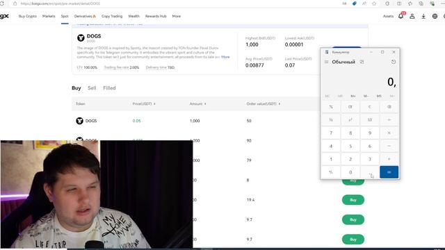Click the browser address bar URL

(60, 3)
